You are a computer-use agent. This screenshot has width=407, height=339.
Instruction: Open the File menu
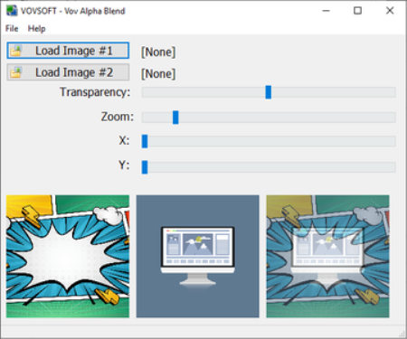(x=12, y=29)
